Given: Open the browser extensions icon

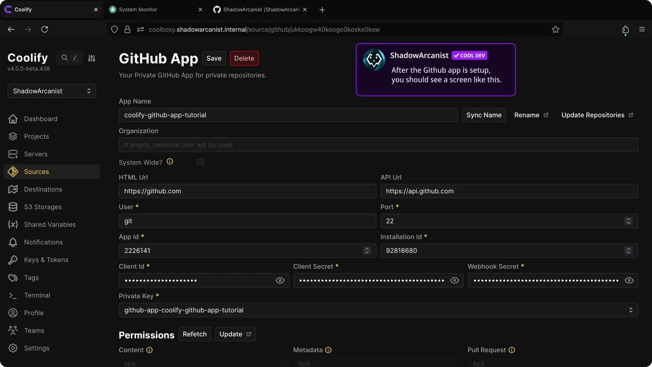Looking at the screenshot, I should [x=625, y=30].
